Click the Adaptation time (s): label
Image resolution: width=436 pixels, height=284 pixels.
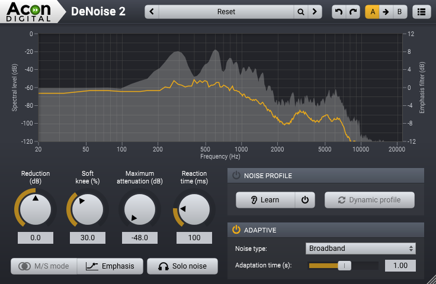(x=264, y=266)
